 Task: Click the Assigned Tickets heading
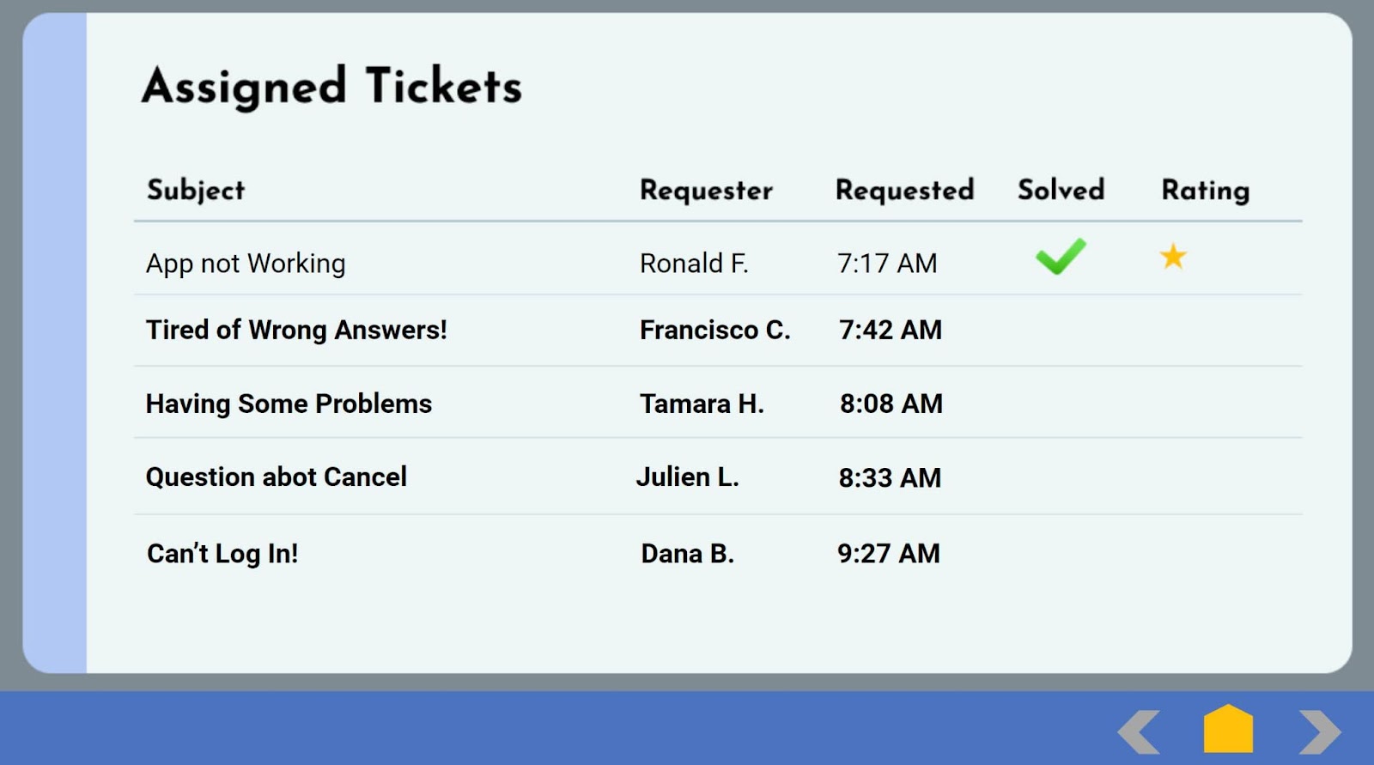pos(332,87)
